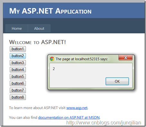Screen dimensions: 146x127
Task: Click the button8 button
Action: tap(18, 97)
